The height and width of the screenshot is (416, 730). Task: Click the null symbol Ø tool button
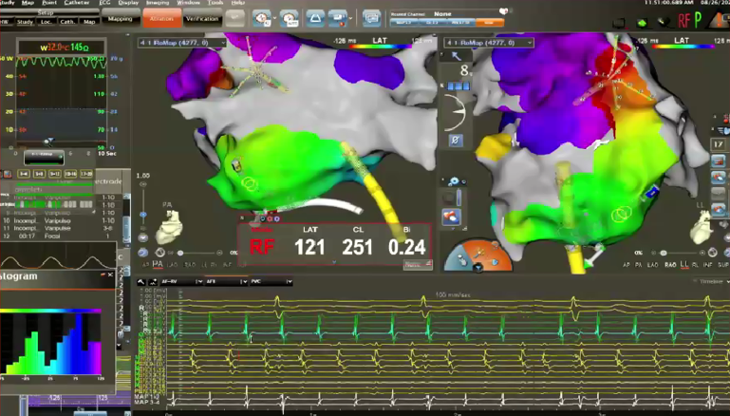coord(456,141)
